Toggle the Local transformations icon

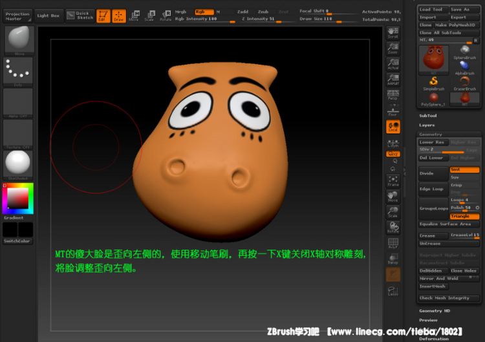point(393,127)
